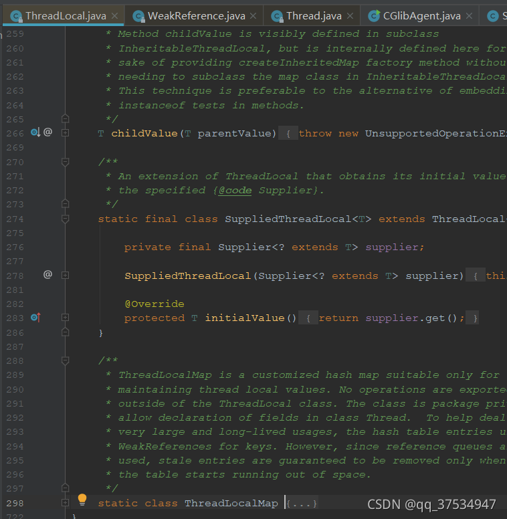The image size is (507, 519).
Task: Collapse the class end fold marker at line 286
Action: pos(65,332)
